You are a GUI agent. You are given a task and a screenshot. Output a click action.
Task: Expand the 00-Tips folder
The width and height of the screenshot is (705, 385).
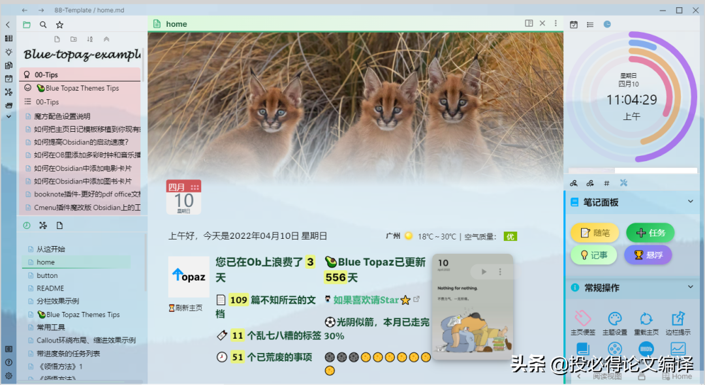(x=45, y=101)
